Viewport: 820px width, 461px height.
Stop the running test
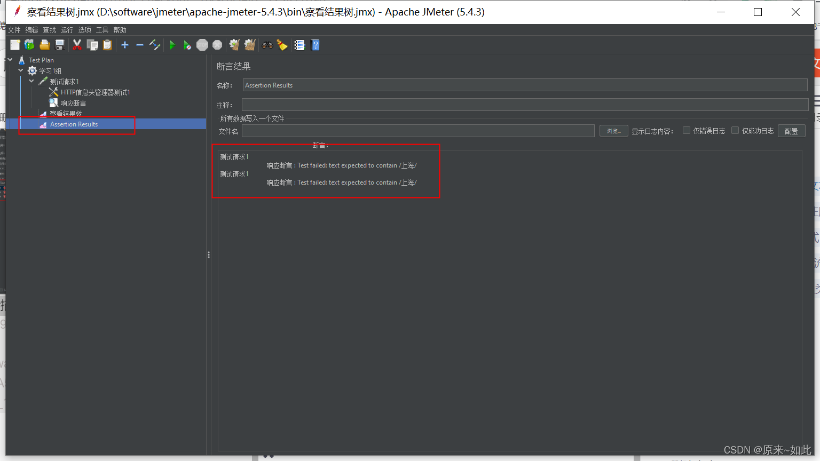point(202,45)
